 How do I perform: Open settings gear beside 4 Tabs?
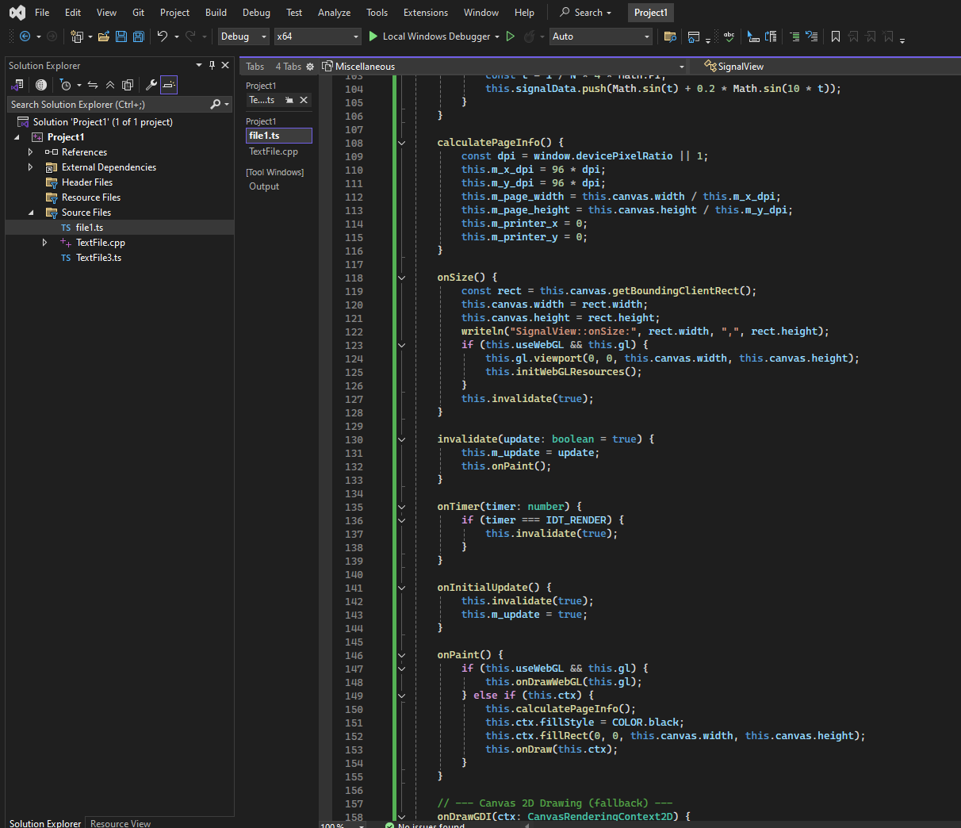tap(310, 67)
